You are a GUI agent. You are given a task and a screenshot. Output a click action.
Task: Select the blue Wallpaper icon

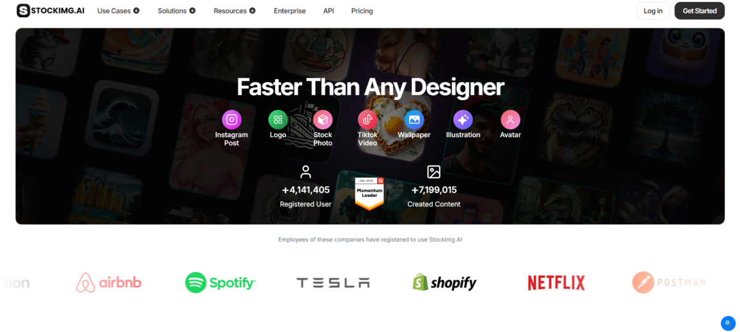(x=414, y=120)
